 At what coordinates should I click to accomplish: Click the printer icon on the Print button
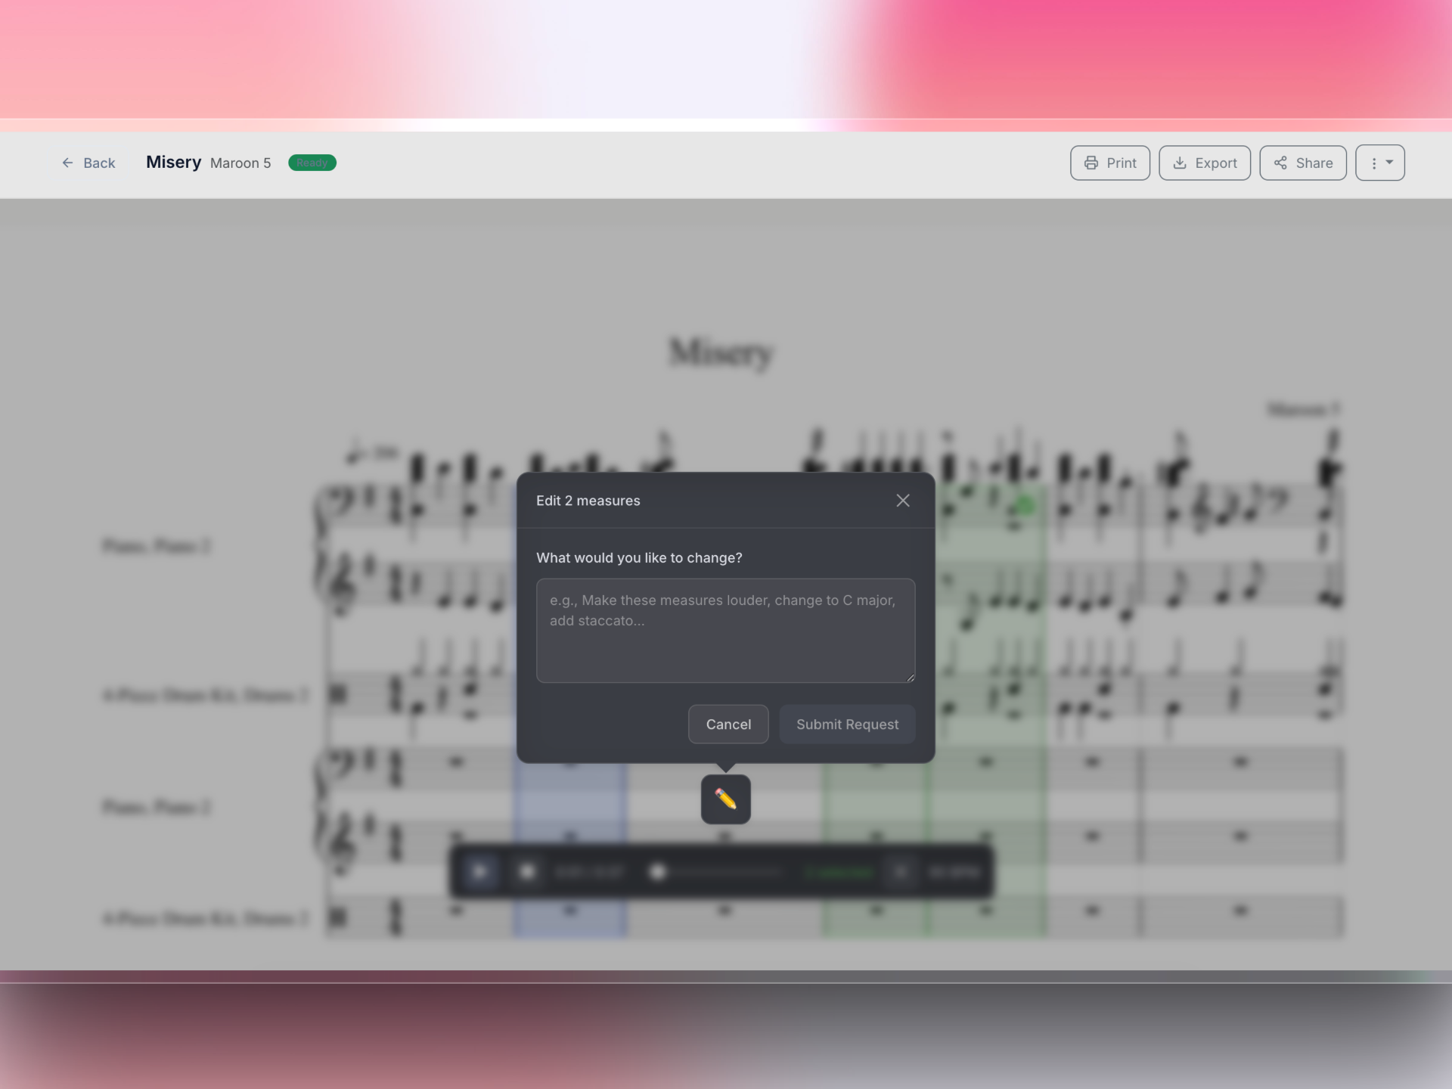pyautogui.click(x=1091, y=163)
